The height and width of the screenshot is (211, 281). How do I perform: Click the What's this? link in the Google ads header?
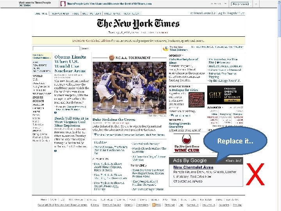pyautogui.click(x=233, y=161)
